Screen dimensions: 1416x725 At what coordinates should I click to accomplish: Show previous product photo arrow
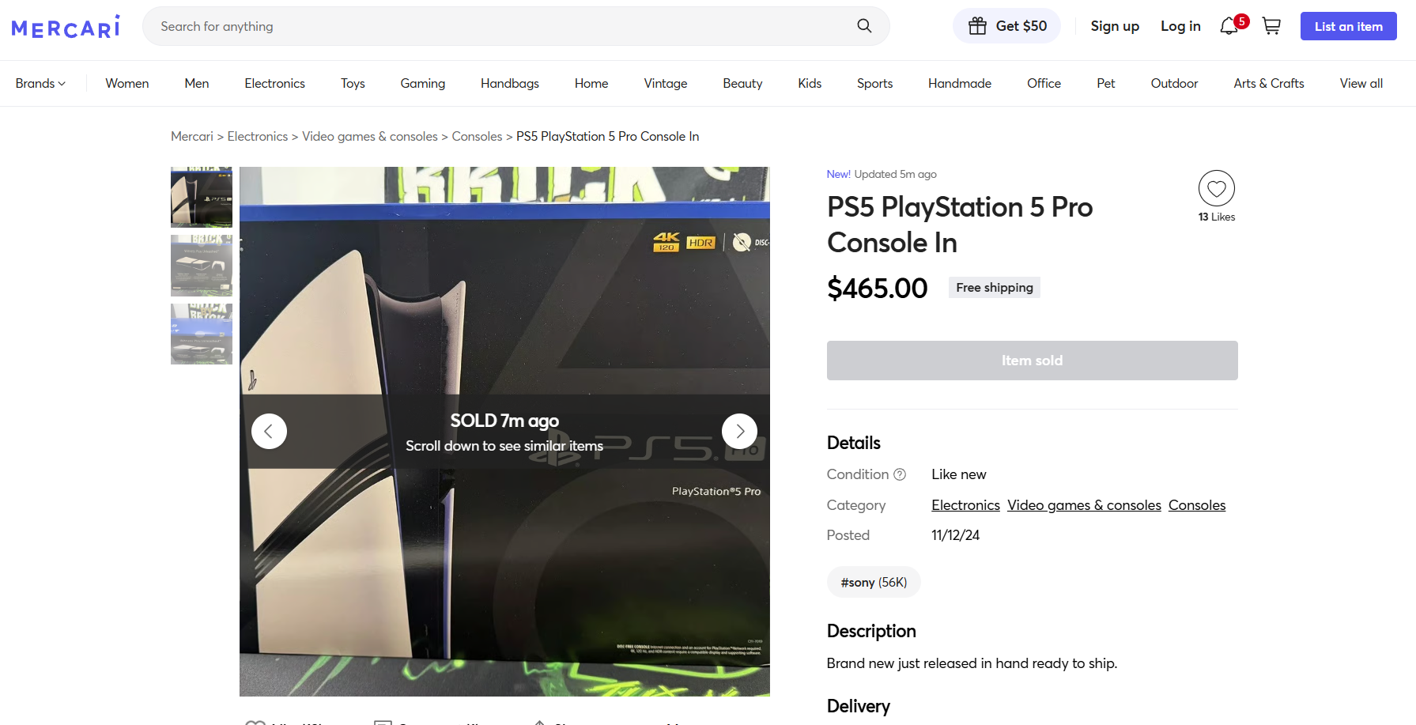coord(269,431)
